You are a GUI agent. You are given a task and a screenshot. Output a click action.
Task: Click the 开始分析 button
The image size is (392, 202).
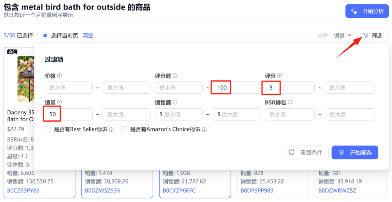[367, 11]
